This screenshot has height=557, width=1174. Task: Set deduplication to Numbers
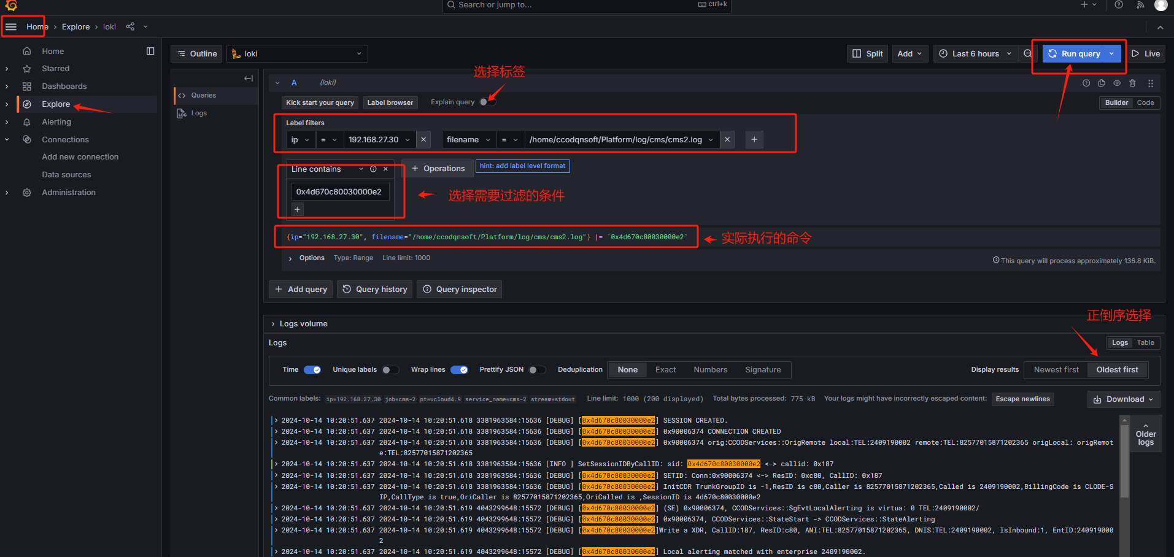pos(710,370)
